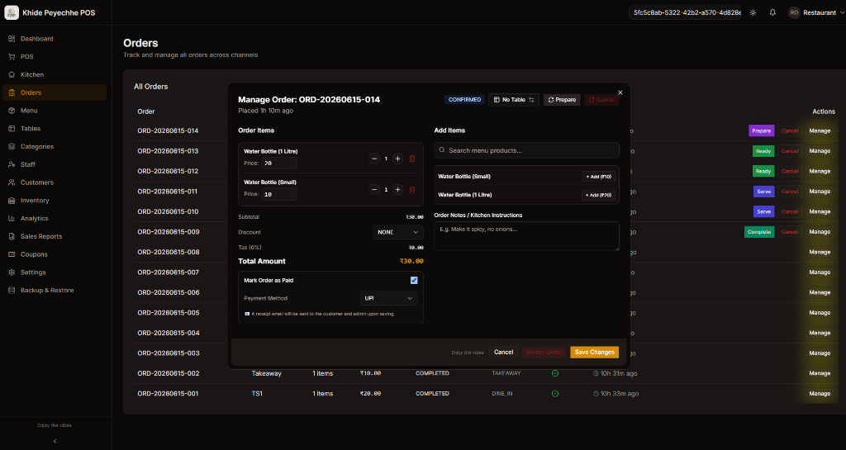The image size is (846, 450).
Task: Open the Payment Method UPI dropdown
Action: point(388,298)
